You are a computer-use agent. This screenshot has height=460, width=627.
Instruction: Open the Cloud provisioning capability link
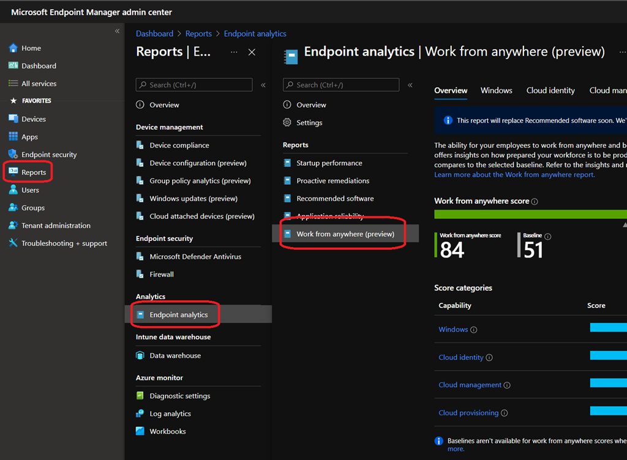pos(468,413)
